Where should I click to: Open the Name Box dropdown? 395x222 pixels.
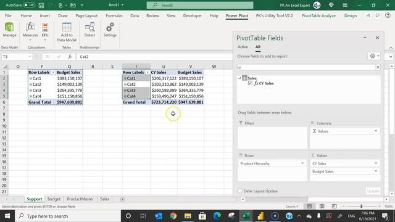(x=30, y=57)
